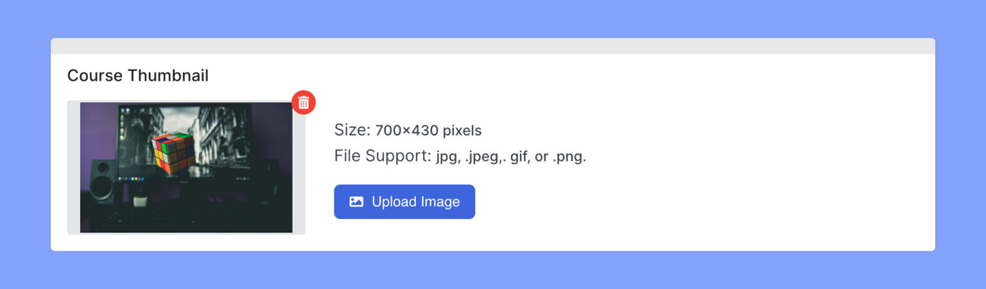986x289 pixels.
Task: Click the "Size:" label
Action: tap(352, 131)
